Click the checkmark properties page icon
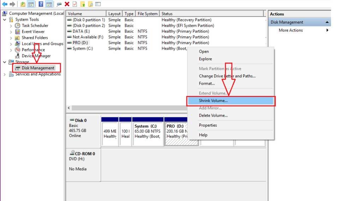The width and height of the screenshot is (360, 201). [x=75, y=4]
